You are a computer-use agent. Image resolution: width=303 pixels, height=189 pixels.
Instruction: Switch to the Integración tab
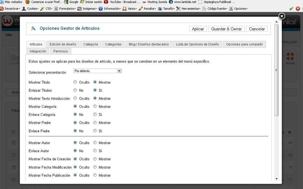click(38, 51)
